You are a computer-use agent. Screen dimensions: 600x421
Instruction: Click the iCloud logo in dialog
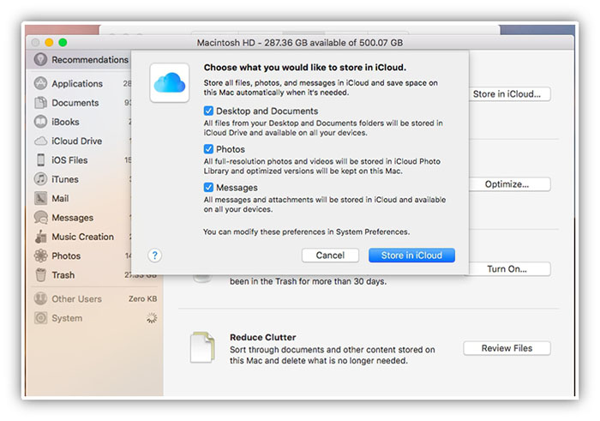pyautogui.click(x=170, y=82)
